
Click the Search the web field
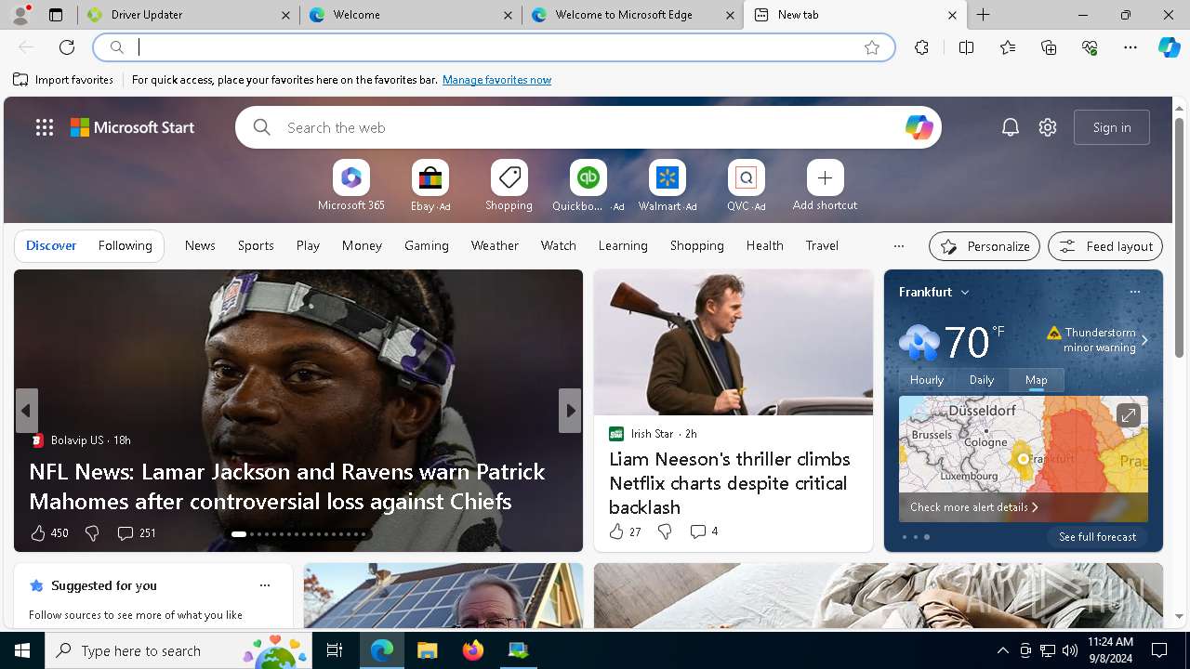(588, 127)
